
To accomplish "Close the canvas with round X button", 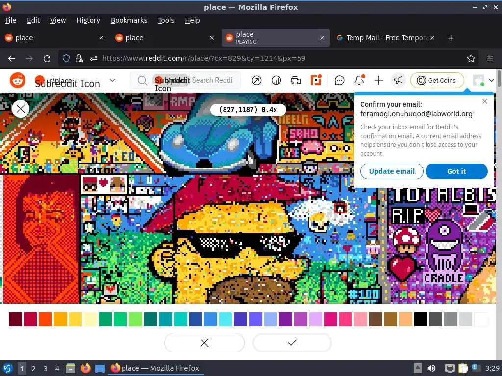I will pyautogui.click(x=21, y=109).
